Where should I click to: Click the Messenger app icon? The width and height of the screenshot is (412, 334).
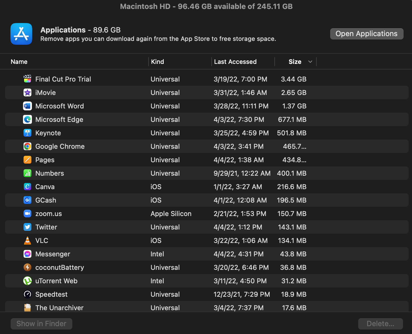tap(27, 254)
